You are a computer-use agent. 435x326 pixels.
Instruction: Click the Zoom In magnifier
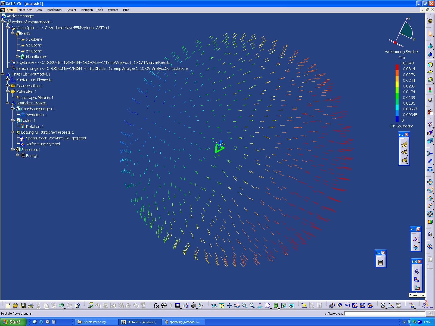[x=244, y=306]
